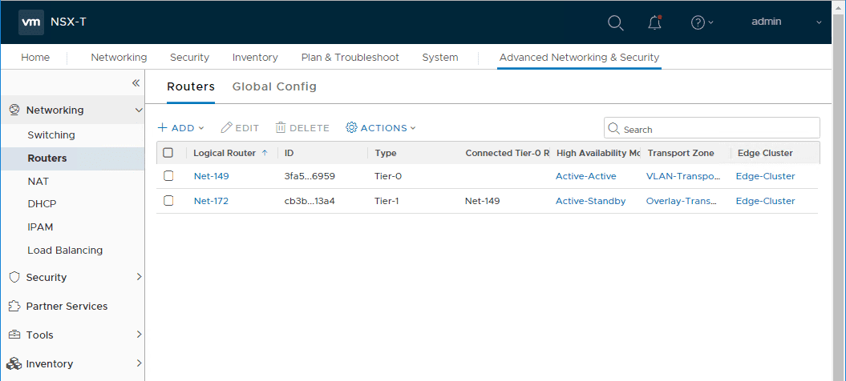Click the Tier-0 type cell
The image size is (846, 381).
click(388, 176)
